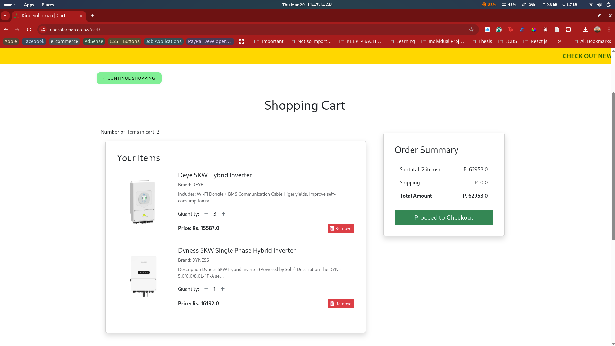
Task: Open the Learning bookmarks folder
Action: pos(402,41)
